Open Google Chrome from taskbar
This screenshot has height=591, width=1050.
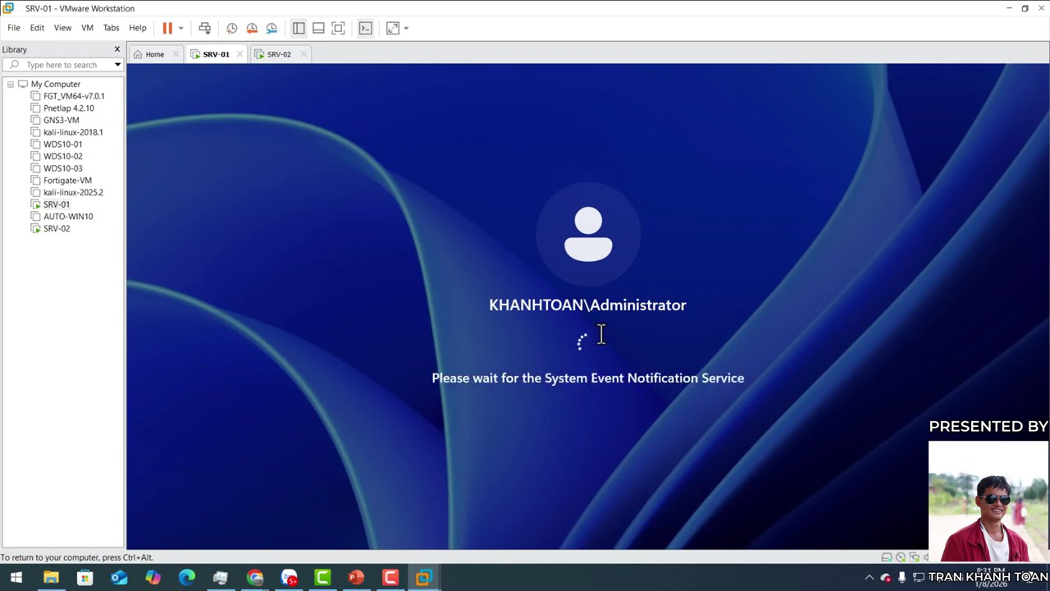pos(255,578)
